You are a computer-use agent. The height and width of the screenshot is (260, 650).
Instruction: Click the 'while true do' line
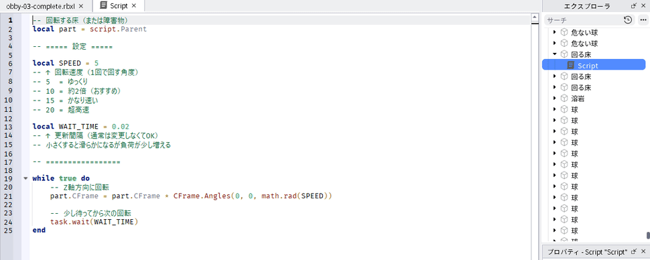coord(61,178)
